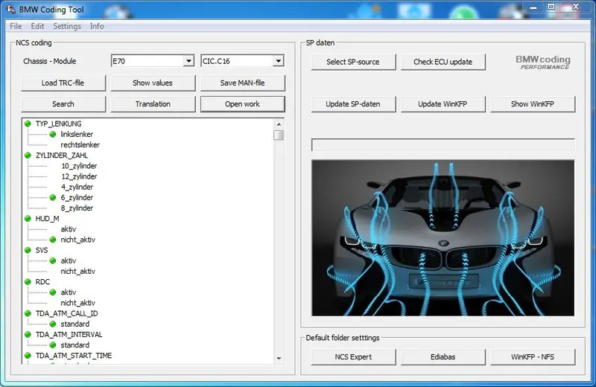Click the Search button
The image size is (596, 387).
[63, 104]
